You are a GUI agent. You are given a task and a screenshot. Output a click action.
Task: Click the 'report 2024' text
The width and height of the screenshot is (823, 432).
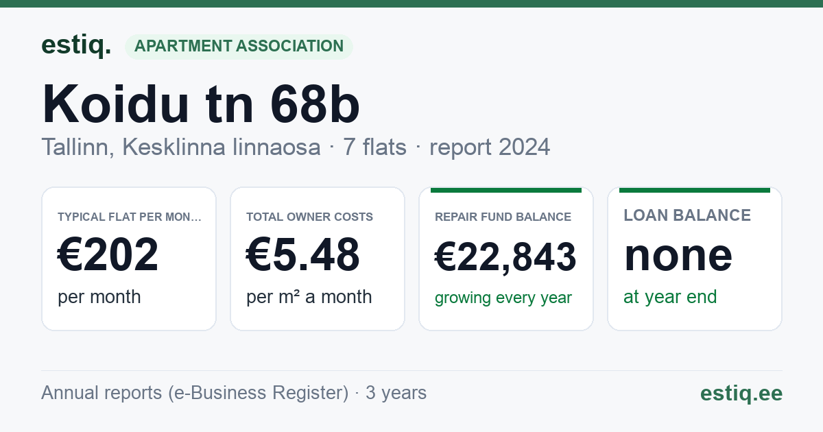(490, 147)
